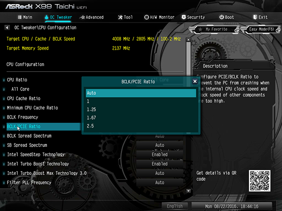Select Minimum CPU Cache Ratio row
282x211 pixels.
coord(32,108)
